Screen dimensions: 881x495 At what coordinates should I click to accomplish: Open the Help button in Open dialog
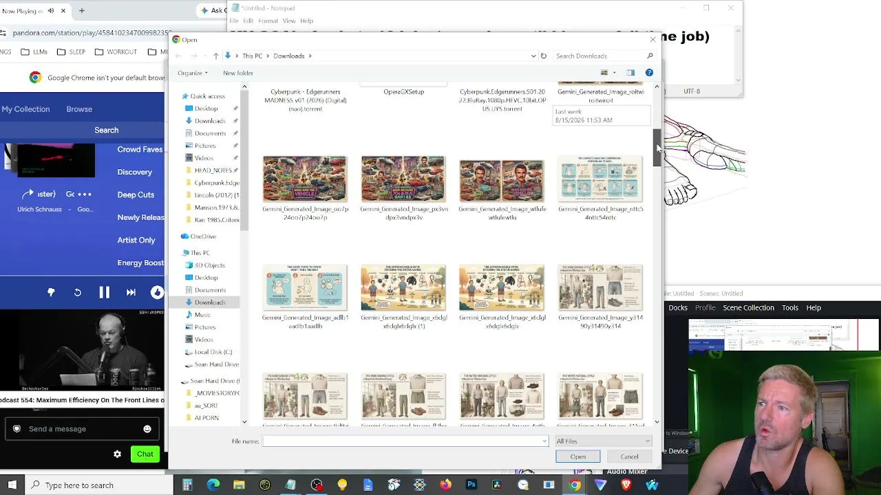point(649,72)
